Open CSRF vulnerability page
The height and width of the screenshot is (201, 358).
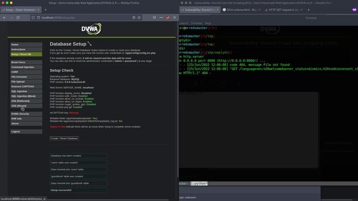coord(26,72)
